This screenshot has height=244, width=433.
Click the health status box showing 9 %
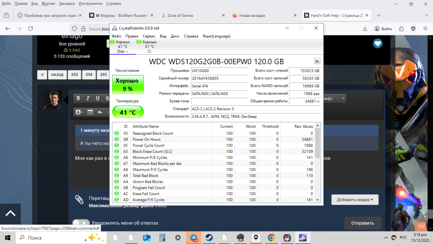point(127,85)
